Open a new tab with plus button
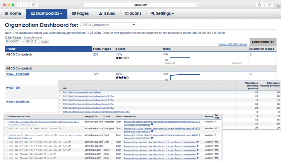The height and width of the screenshot is (161, 281). pos(278,6)
